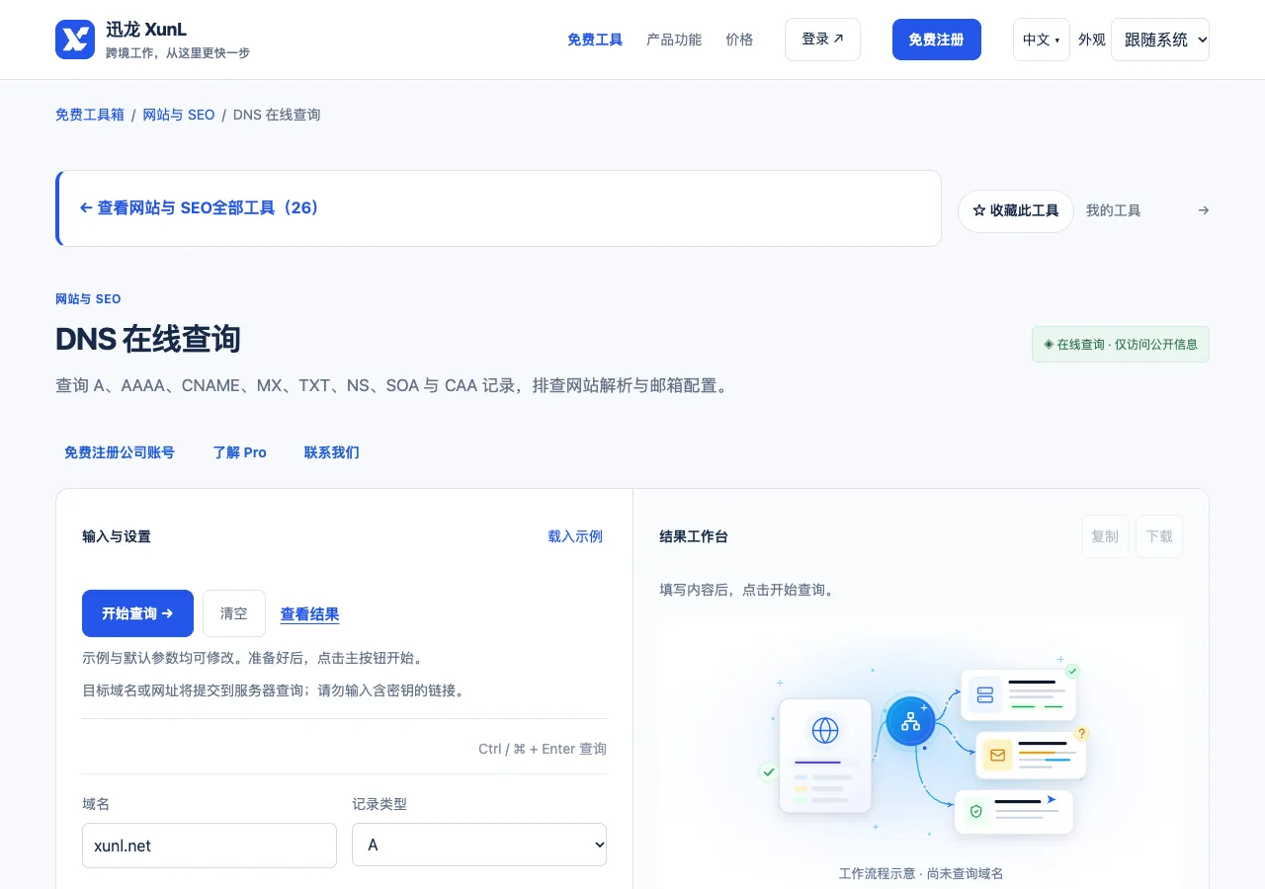Viewport: 1265px width, 889px height.
Task: Click the 域名 input field with xunl.net
Action: [x=210, y=846]
